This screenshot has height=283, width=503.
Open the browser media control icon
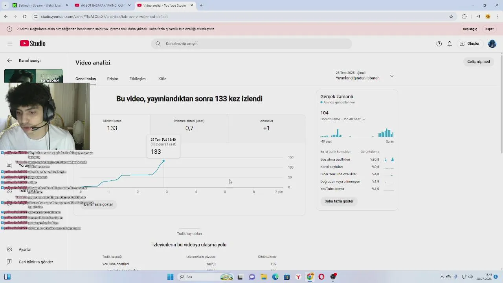(478, 17)
